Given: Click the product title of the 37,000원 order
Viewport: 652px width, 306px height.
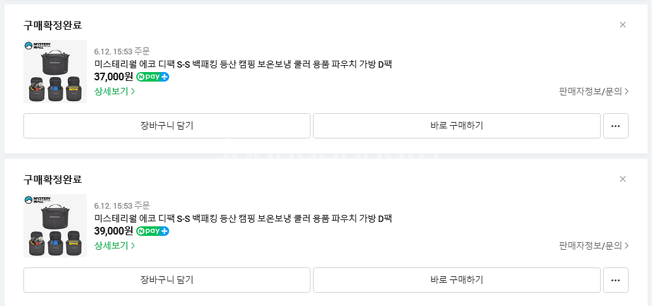Looking at the screenshot, I should pyautogui.click(x=243, y=64).
